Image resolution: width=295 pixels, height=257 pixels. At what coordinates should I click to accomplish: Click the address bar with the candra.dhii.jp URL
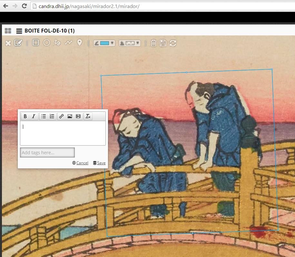click(162, 6)
